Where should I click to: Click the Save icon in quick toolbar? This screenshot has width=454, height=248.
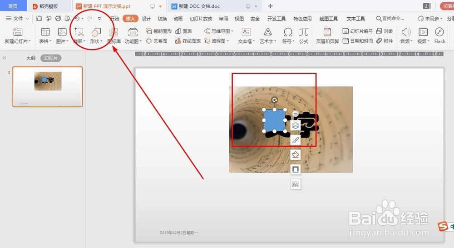[x=39, y=19]
